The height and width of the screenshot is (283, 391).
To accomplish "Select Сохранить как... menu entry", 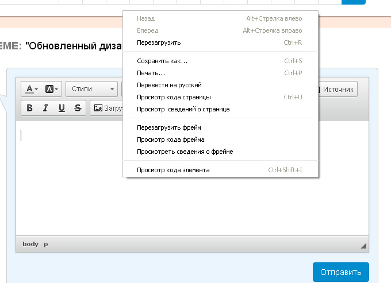I will pos(162,61).
